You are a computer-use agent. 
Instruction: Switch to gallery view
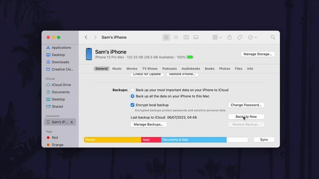click(196, 37)
